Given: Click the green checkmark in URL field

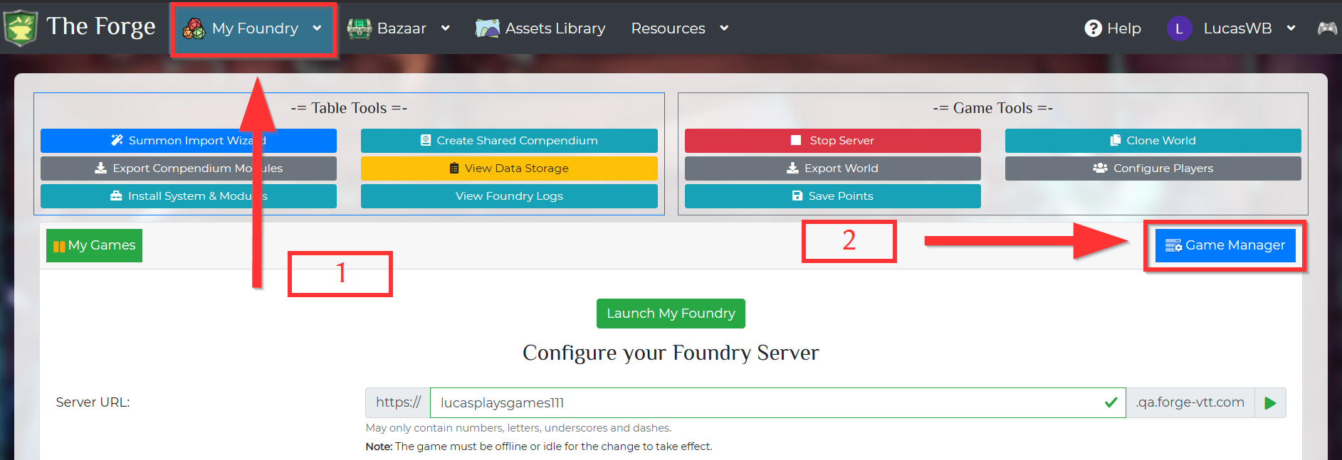Looking at the screenshot, I should coord(1111,403).
